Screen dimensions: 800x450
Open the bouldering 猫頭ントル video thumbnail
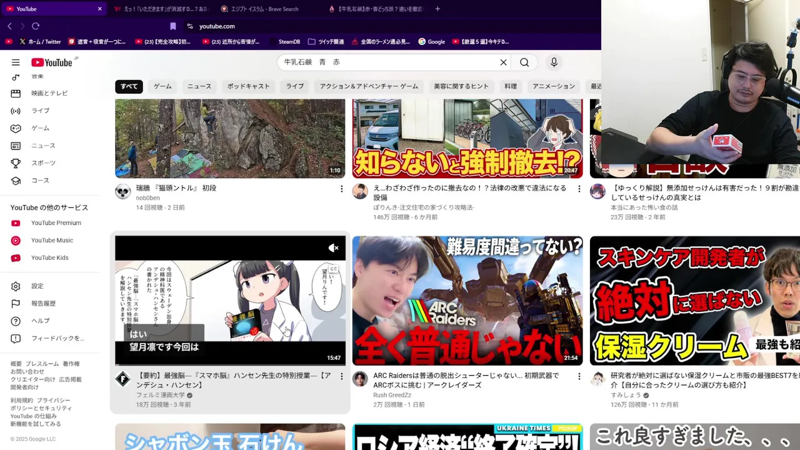230,138
